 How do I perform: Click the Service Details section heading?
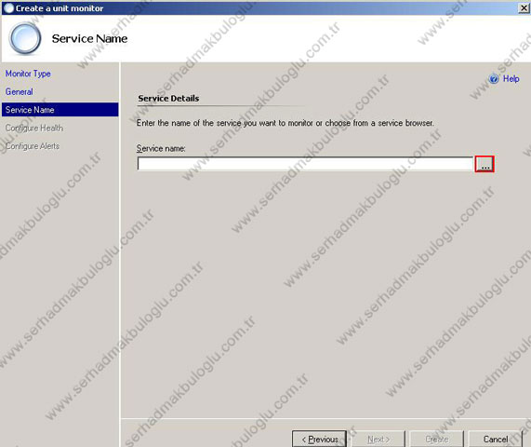[x=168, y=99]
